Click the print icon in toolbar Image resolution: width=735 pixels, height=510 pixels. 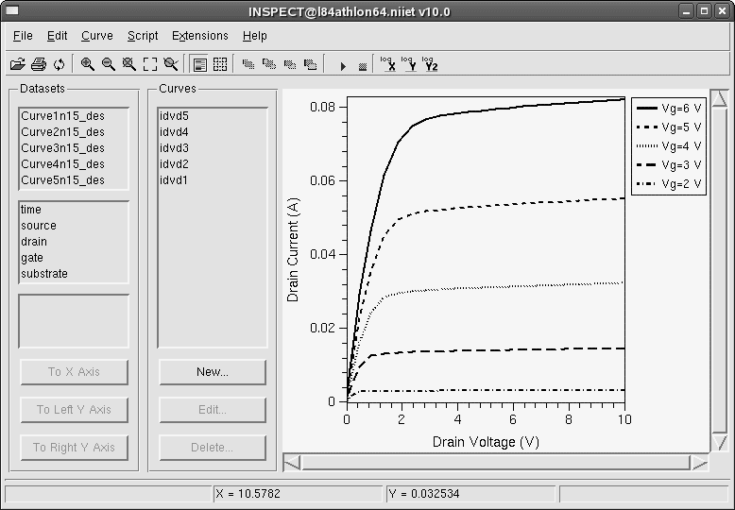(38, 64)
